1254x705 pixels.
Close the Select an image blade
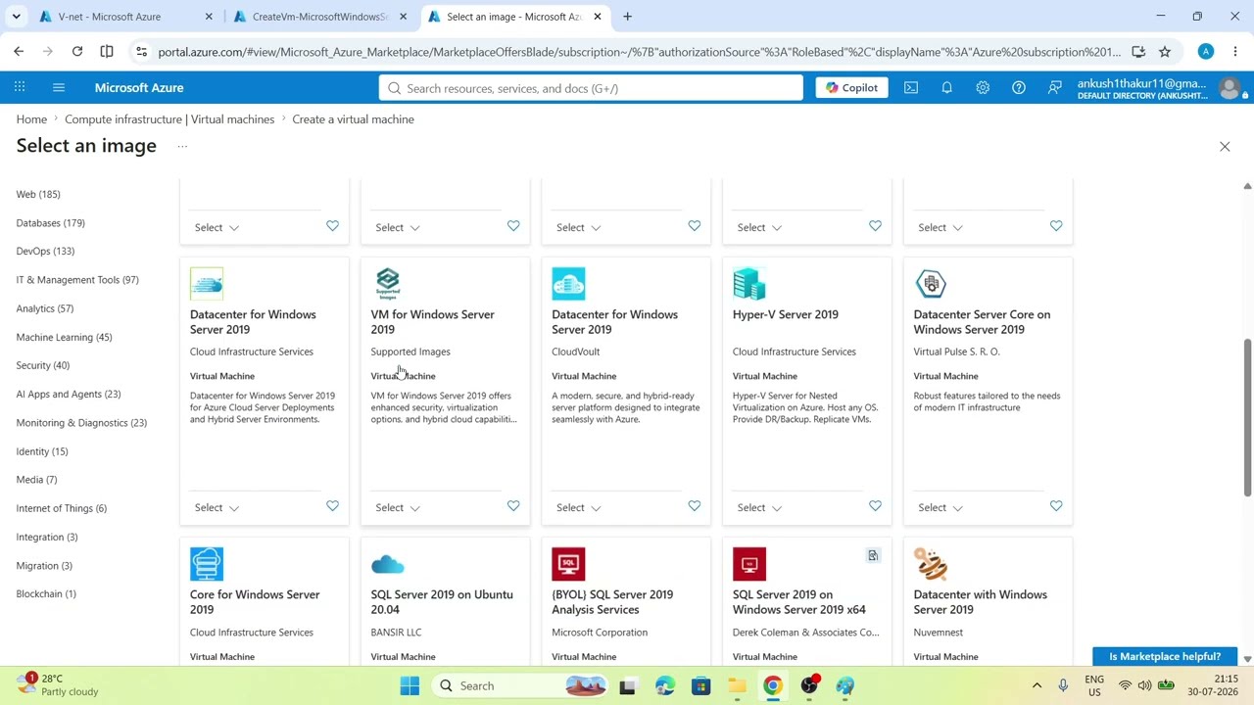1225,146
